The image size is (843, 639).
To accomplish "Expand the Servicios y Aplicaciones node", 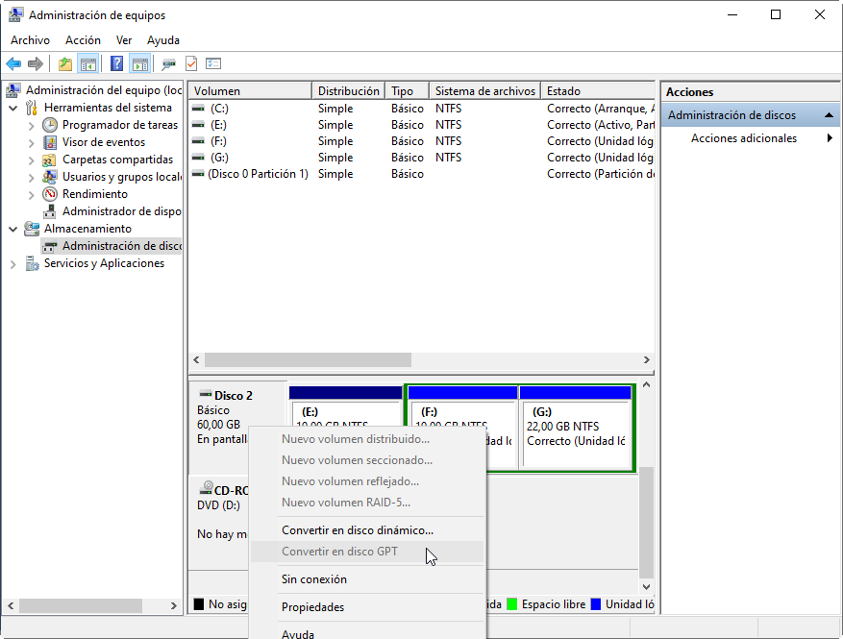I will click(13, 263).
